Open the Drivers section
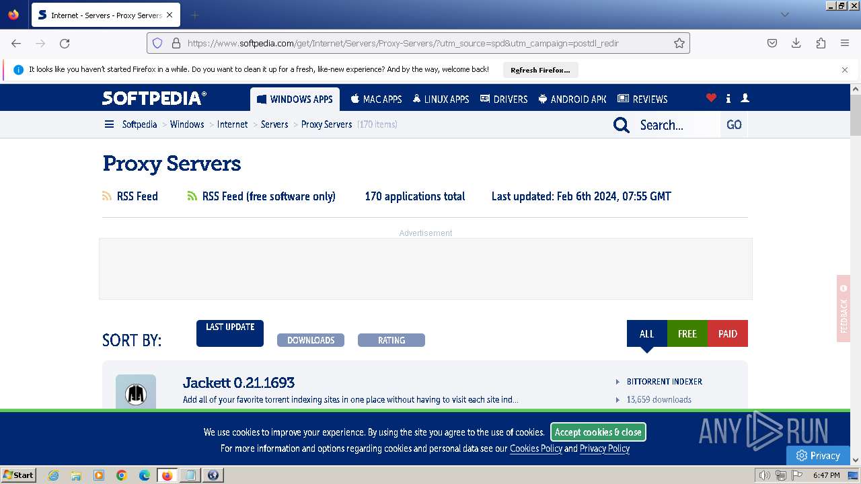 [x=503, y=99]
